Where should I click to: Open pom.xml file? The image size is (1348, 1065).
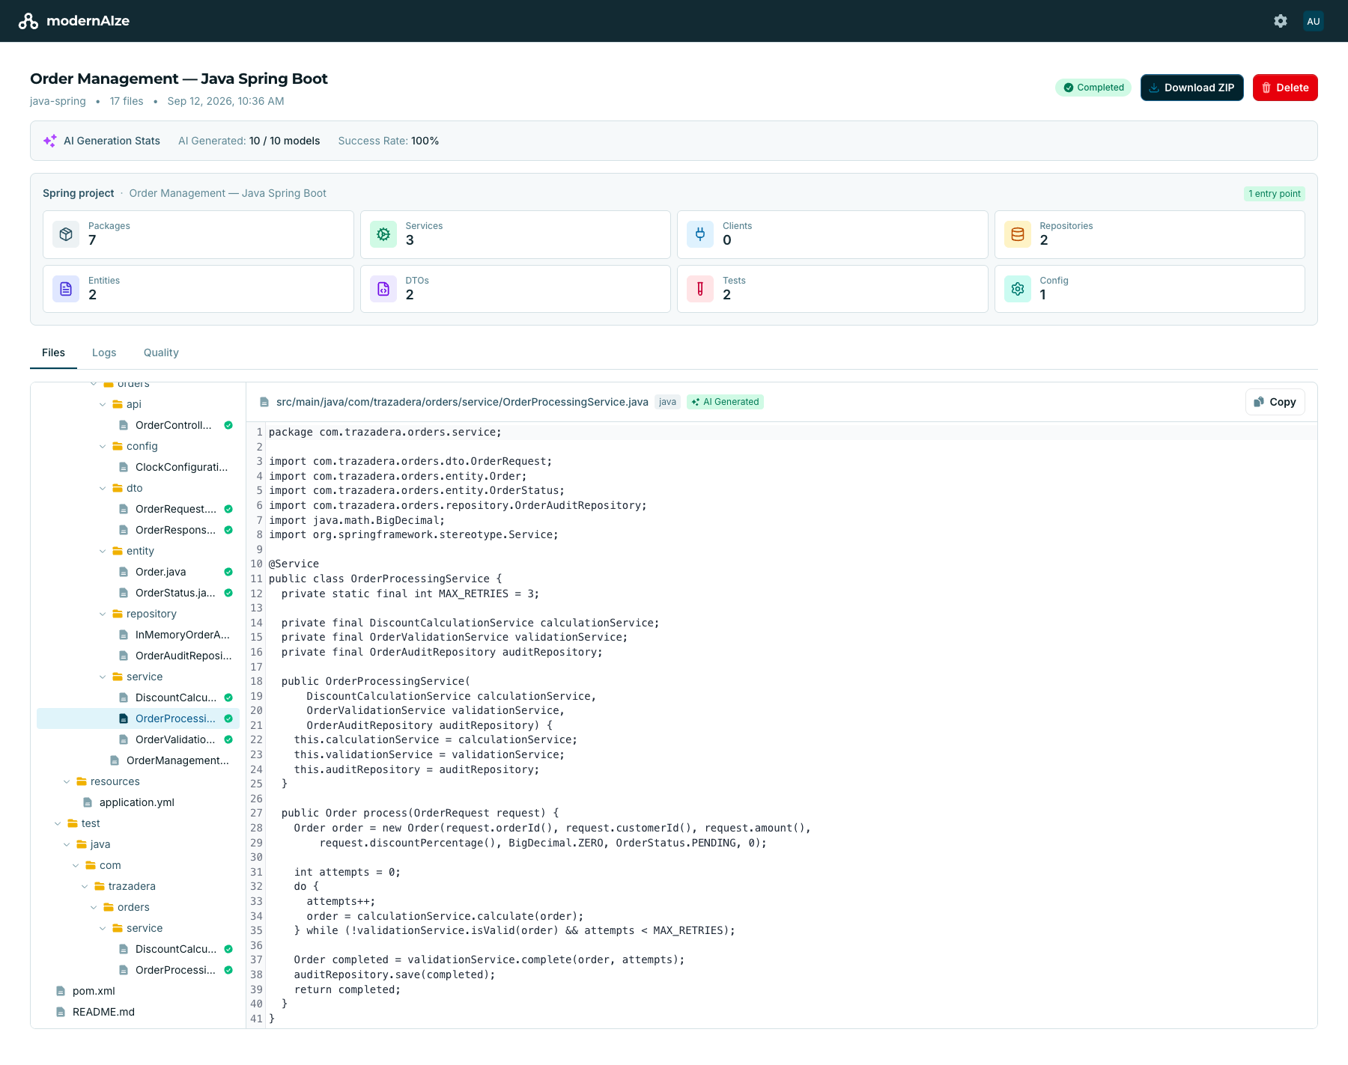click(x=94, y=991)
